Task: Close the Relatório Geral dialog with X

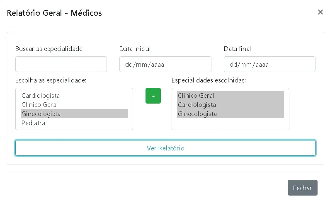Action: 320,12
